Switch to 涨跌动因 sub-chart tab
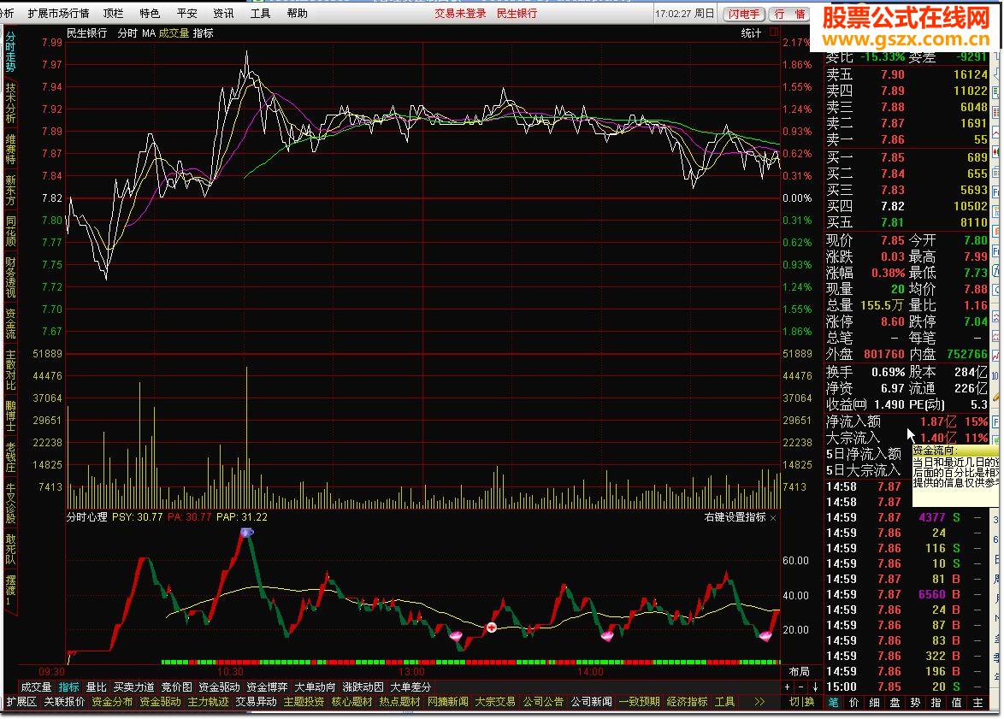Image resolution: width=1004 pixels, height=719 pixels. pos(363,687)
